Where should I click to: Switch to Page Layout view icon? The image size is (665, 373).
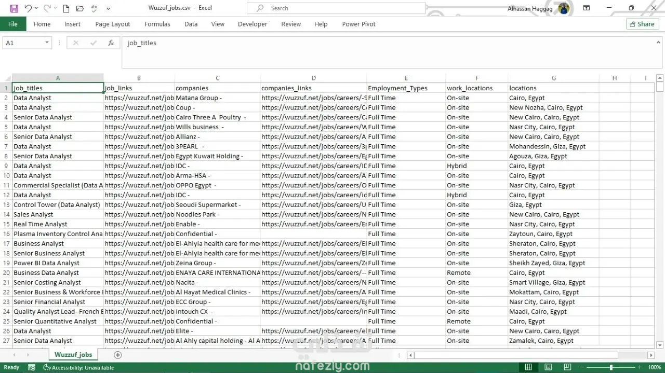[x=548, y=367]
